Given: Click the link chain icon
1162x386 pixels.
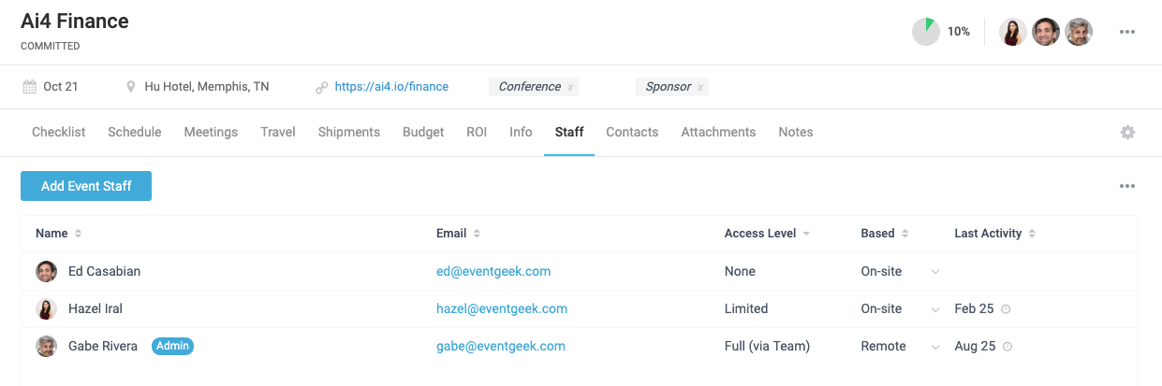Looking at the screenshot, I should [x=321, y=87].
